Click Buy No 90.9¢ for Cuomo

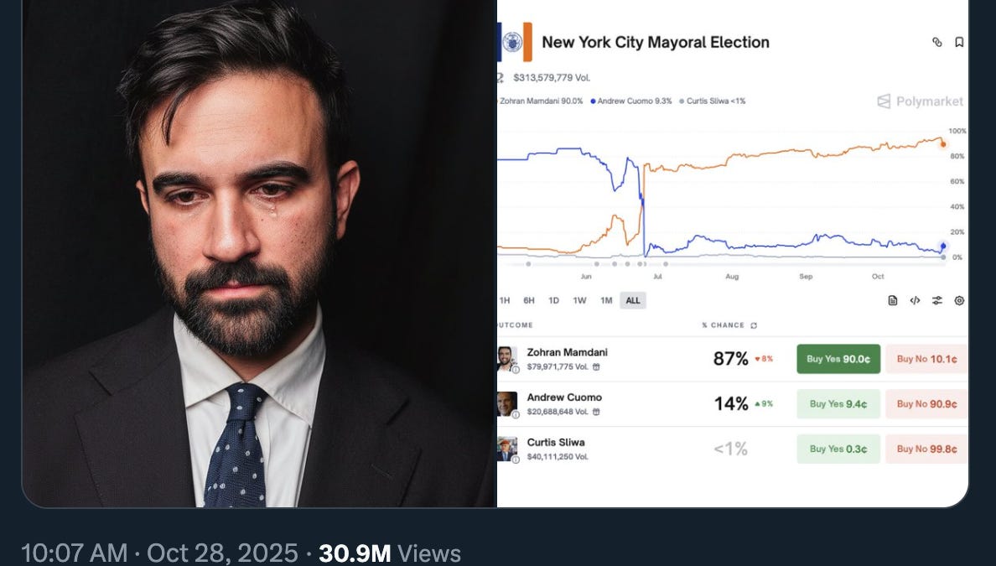(926, 404)
